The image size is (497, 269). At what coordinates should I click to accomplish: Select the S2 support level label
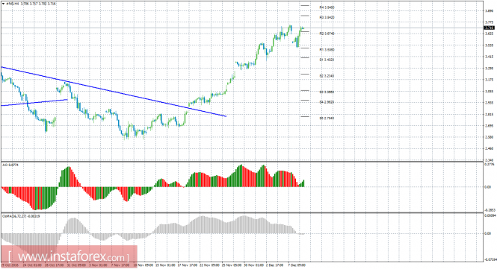(x=327, y=76)
